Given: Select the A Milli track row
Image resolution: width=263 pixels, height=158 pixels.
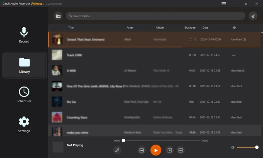Looking at the screenshot, I should [x=155, y=71].
